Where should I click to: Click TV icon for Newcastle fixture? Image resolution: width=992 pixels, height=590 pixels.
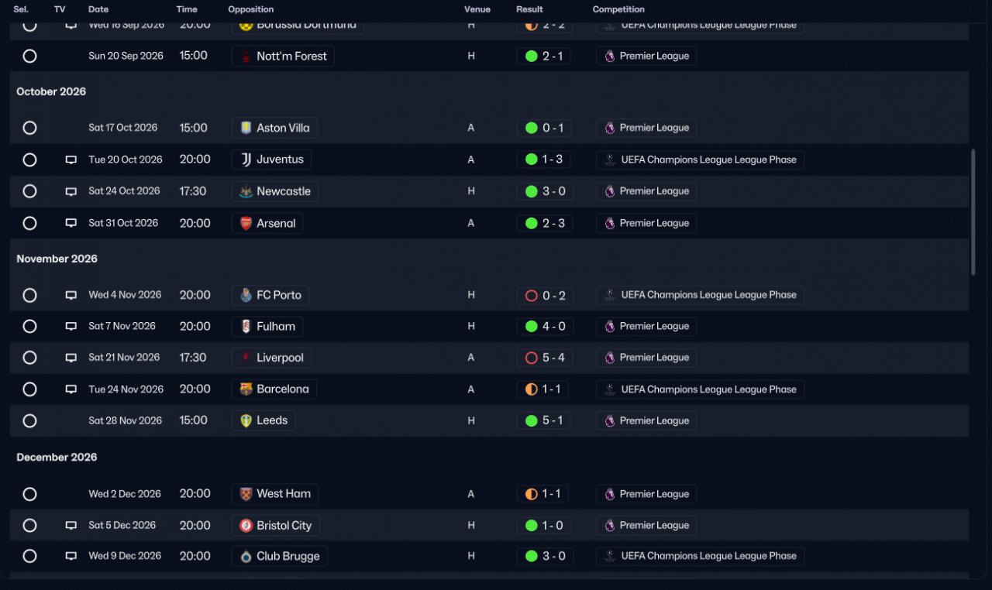[71, 191]
